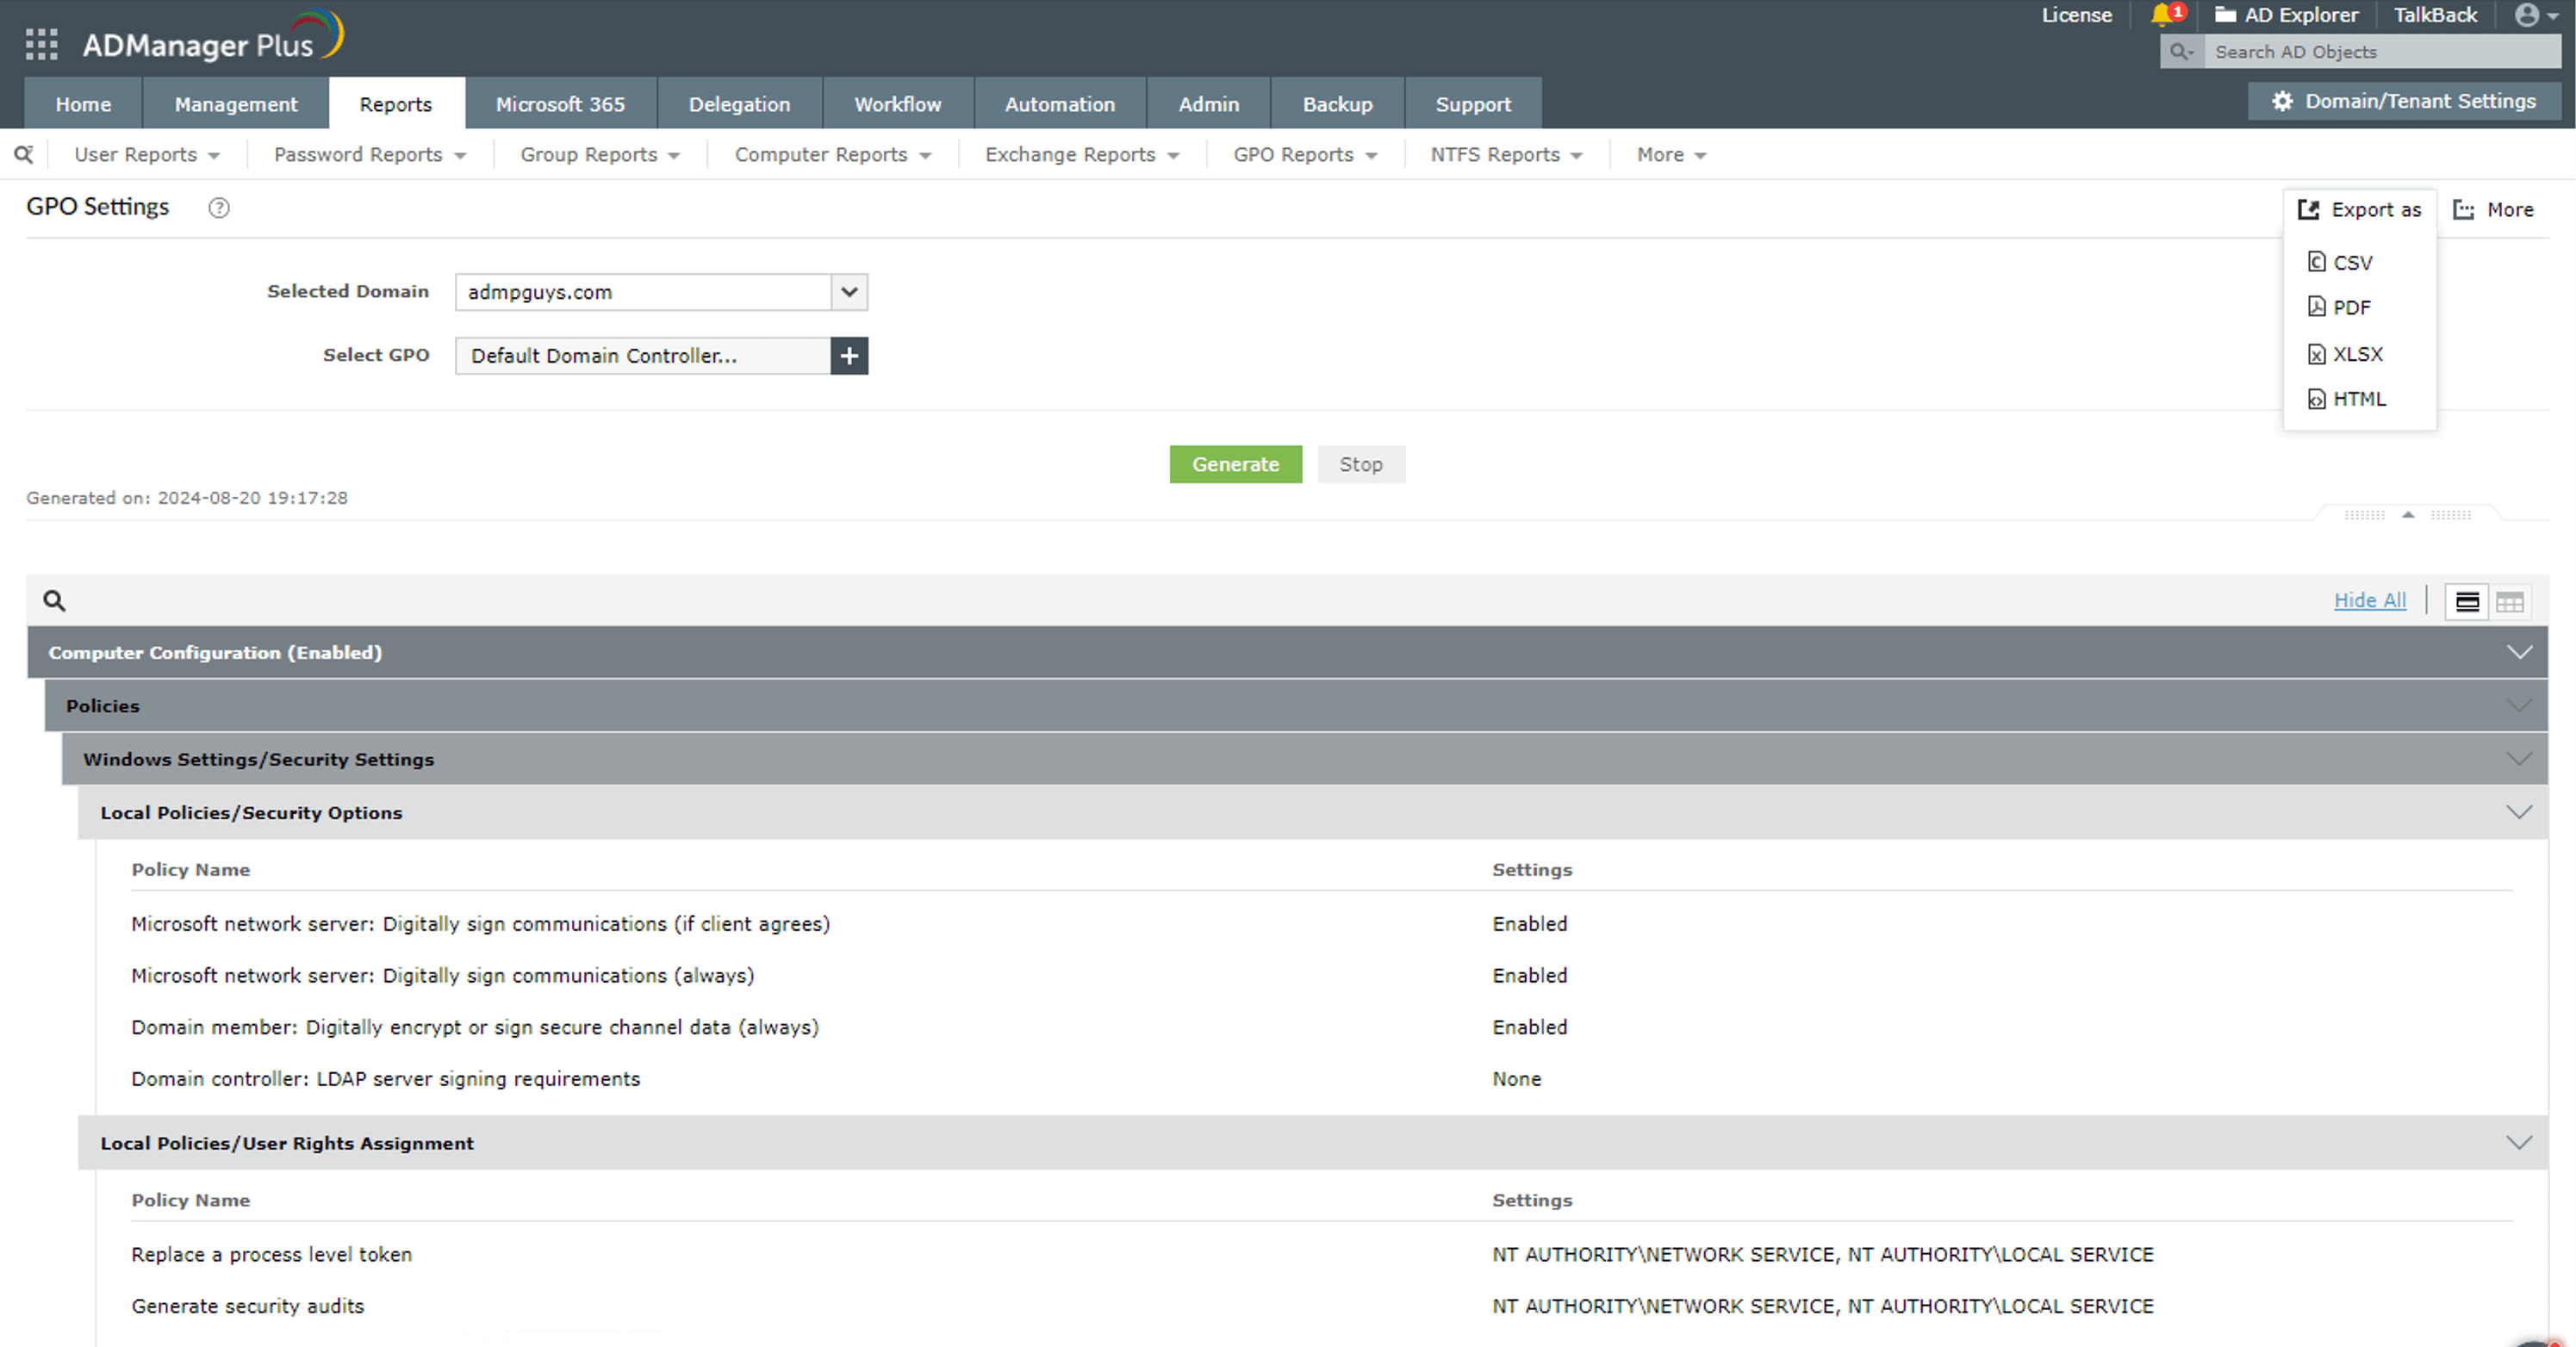Click the GPO Settings help icon

point(218,207)
